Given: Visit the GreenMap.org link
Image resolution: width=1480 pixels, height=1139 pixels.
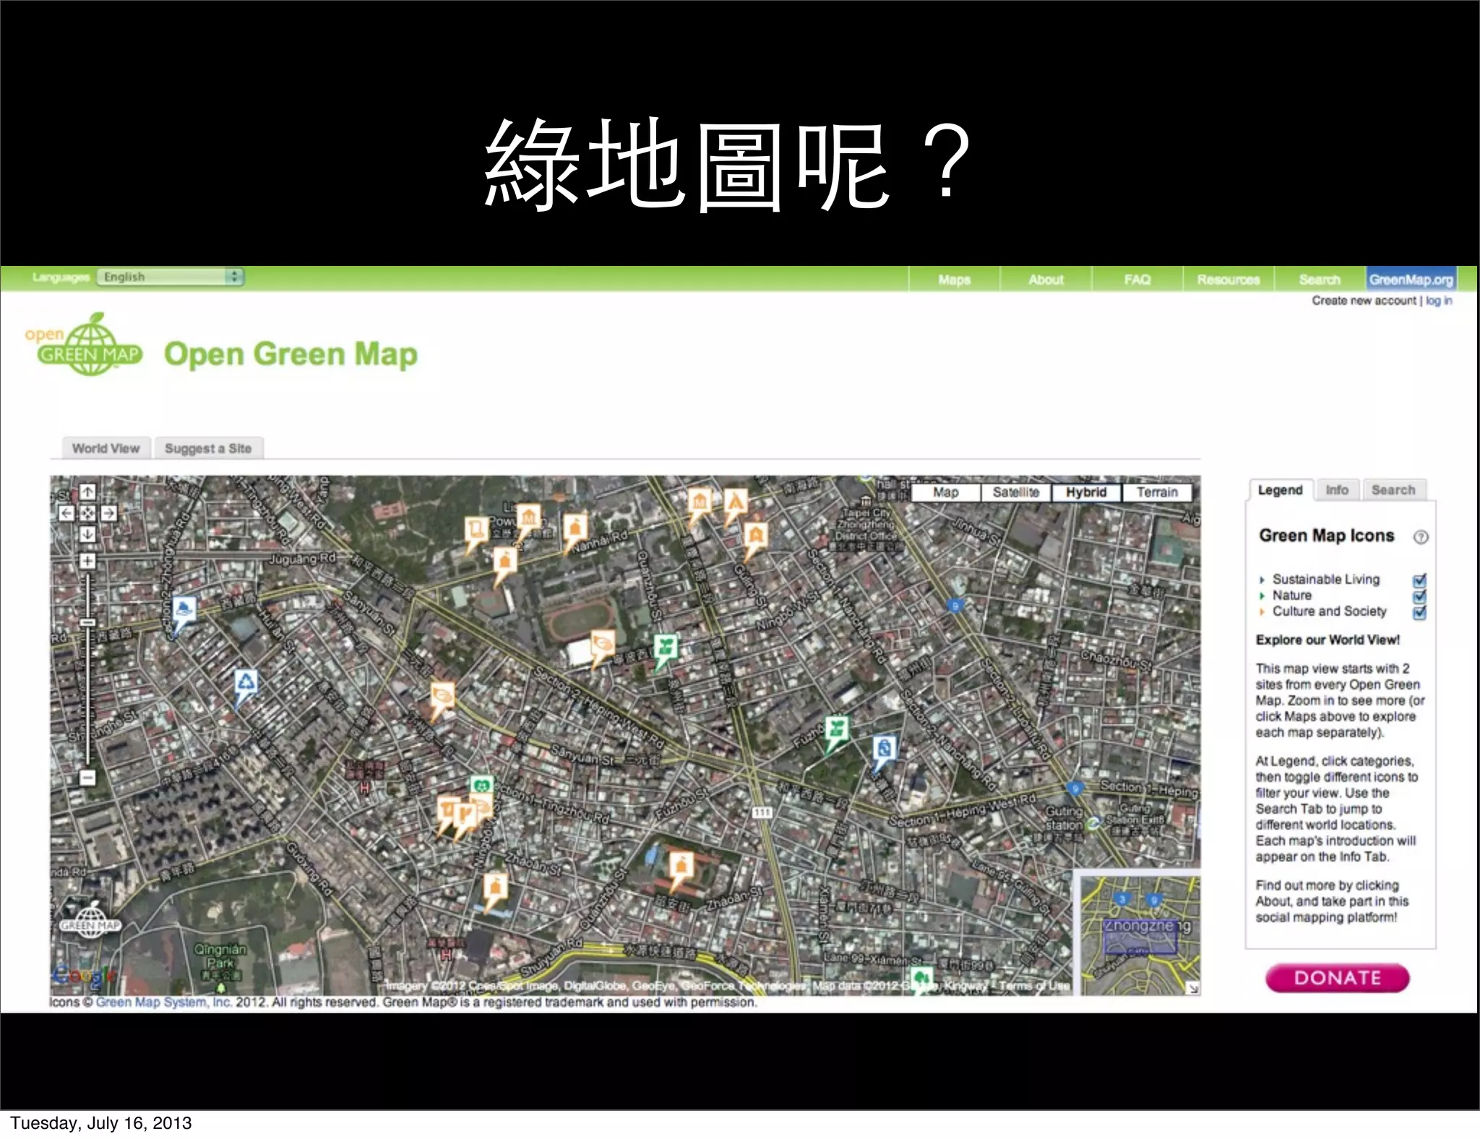Looking at the screenshot, I should pyautogui.click(x=1411, y=280).
